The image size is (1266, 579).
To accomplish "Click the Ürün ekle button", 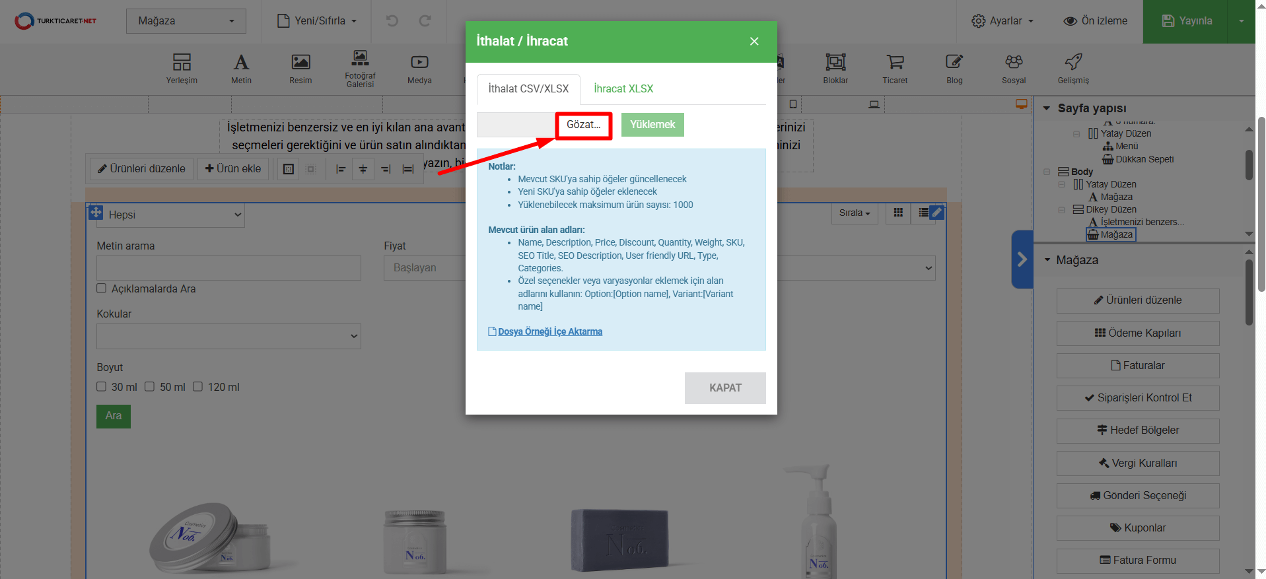I will click(x=233, y=169).
